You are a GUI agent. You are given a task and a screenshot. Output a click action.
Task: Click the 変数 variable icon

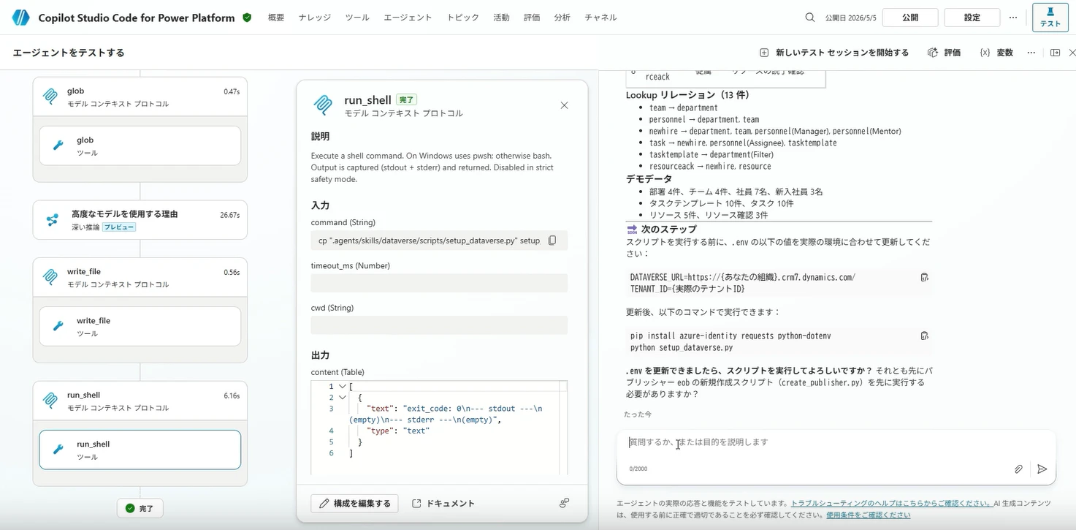tap(985, 53)
